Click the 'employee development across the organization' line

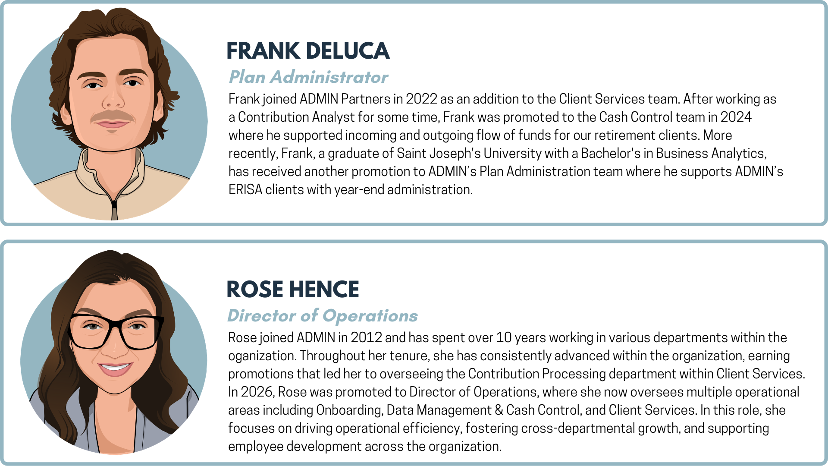point(365,446)
